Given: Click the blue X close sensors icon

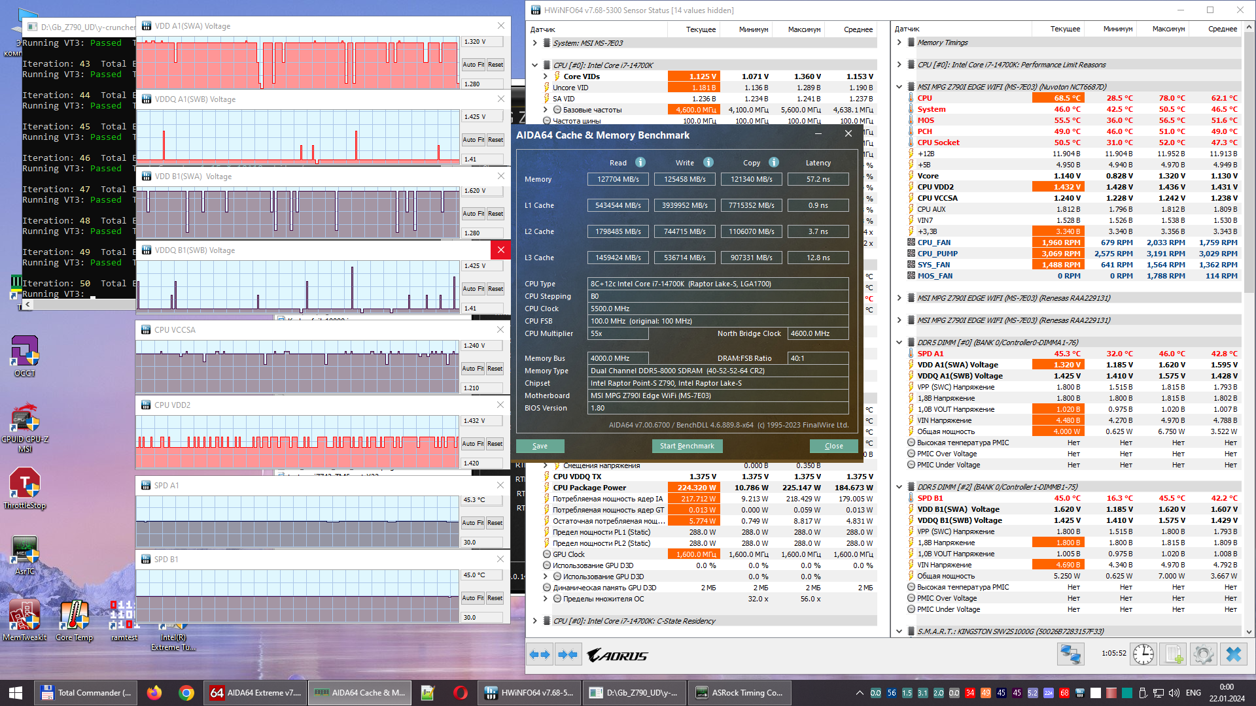Looking at the screenshot, I should (x=1234, y=654).
